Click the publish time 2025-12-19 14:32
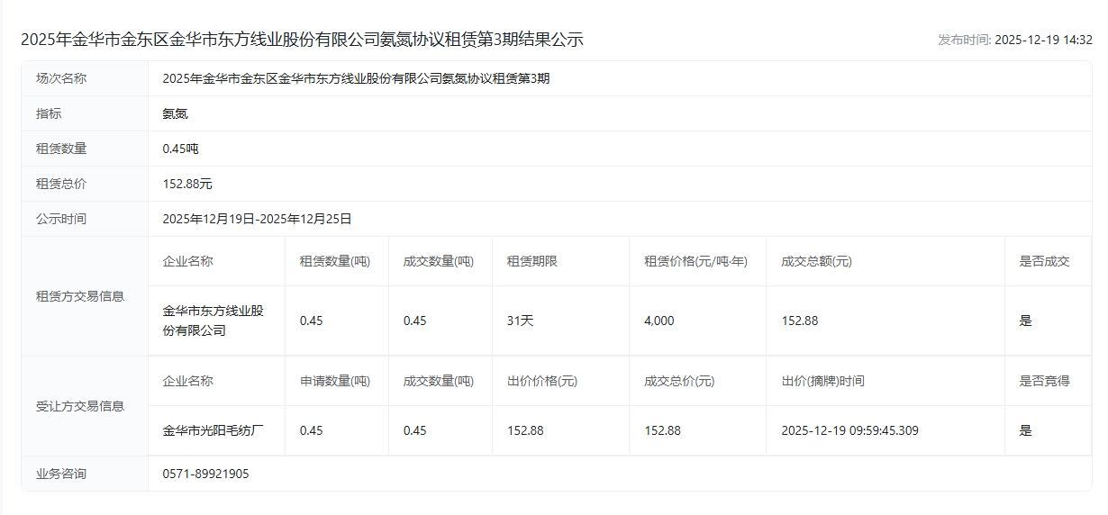This screenshot has height=515, width=1108. tap(1043, 40)
